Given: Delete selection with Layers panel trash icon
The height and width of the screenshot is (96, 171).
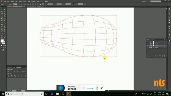Looking at the screenshot, I should click(x=165, y=56).
